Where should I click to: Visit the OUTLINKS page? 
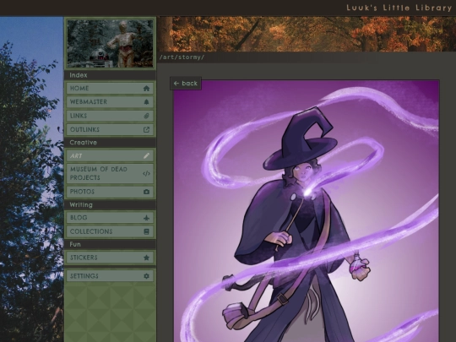click(x=110, y=130)
